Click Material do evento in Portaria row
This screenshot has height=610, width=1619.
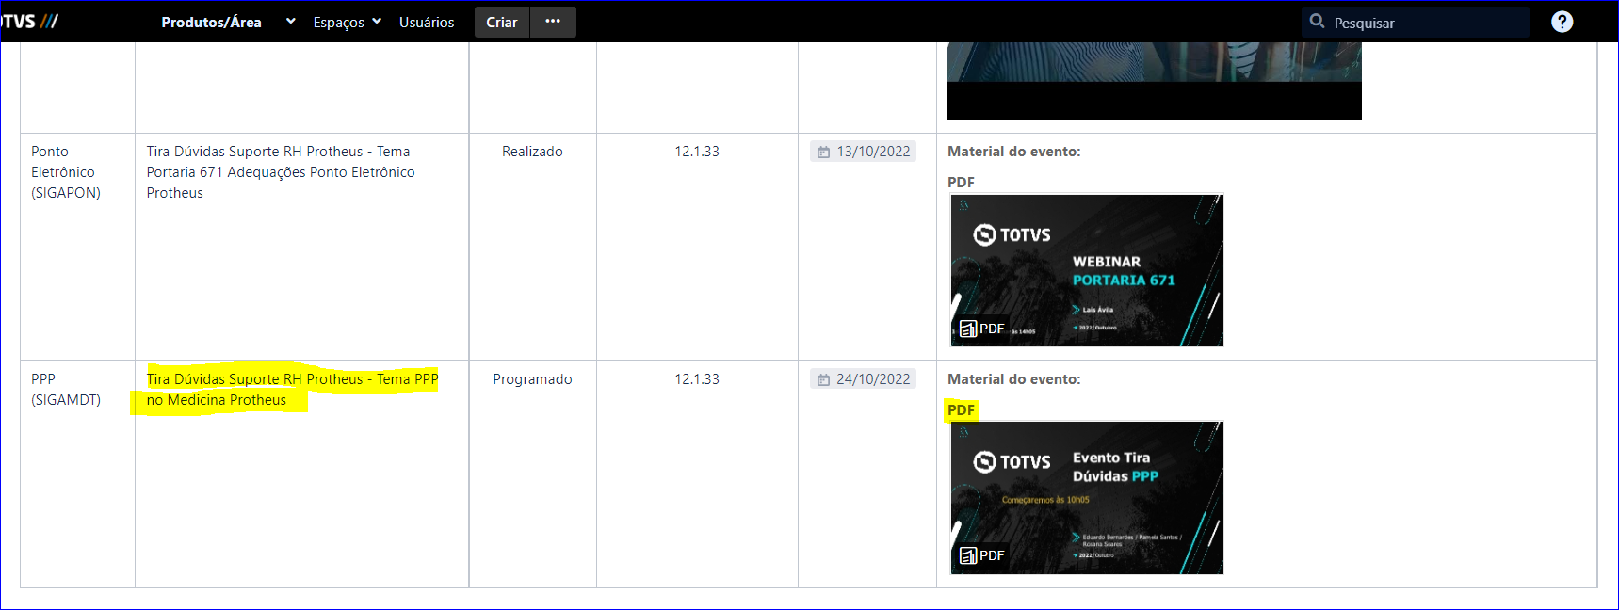point(1013,151)
